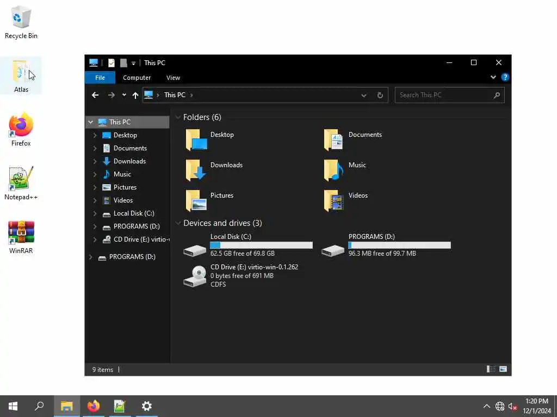Expand Local Disk (C:) tree node
557x417 pixels.
[x=95, y=213]
